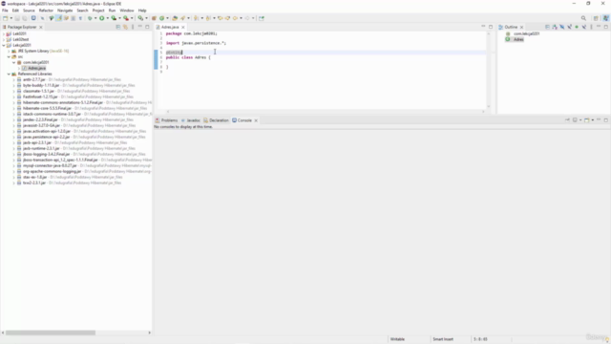Select Adres.java in Package Explorer
Screen dimensions: 611x344
pyautogui.click(x=36, y=68)
